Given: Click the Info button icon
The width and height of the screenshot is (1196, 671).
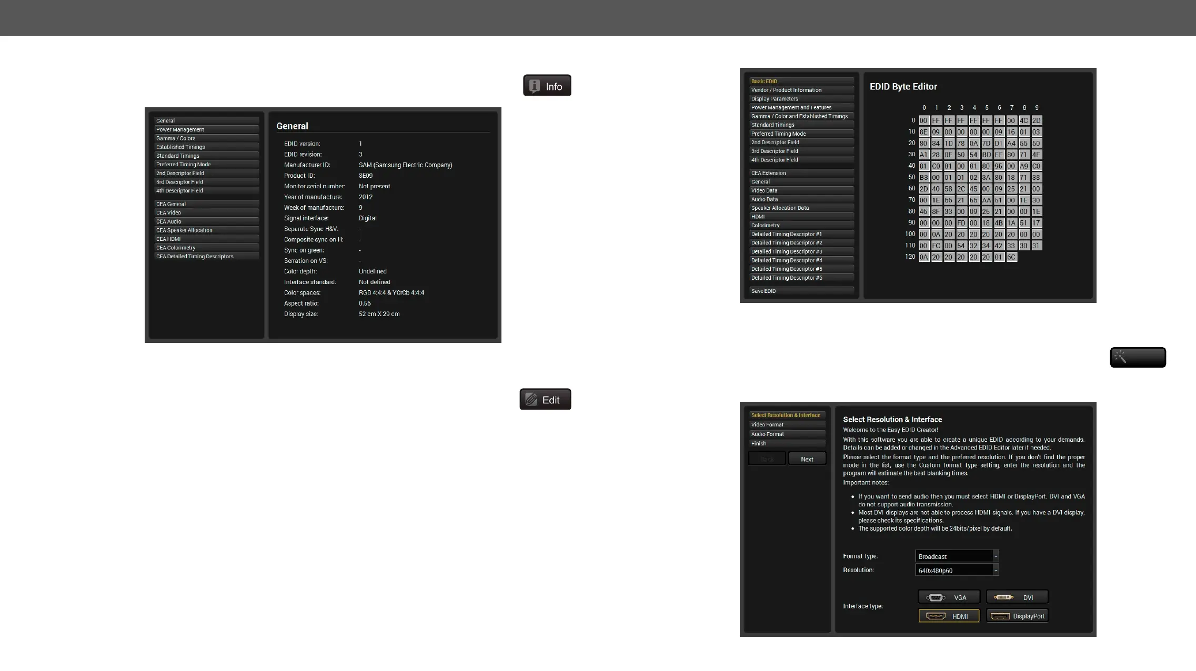Looking at the screenshot, I should pyautogui.click(x=547, y=85).
